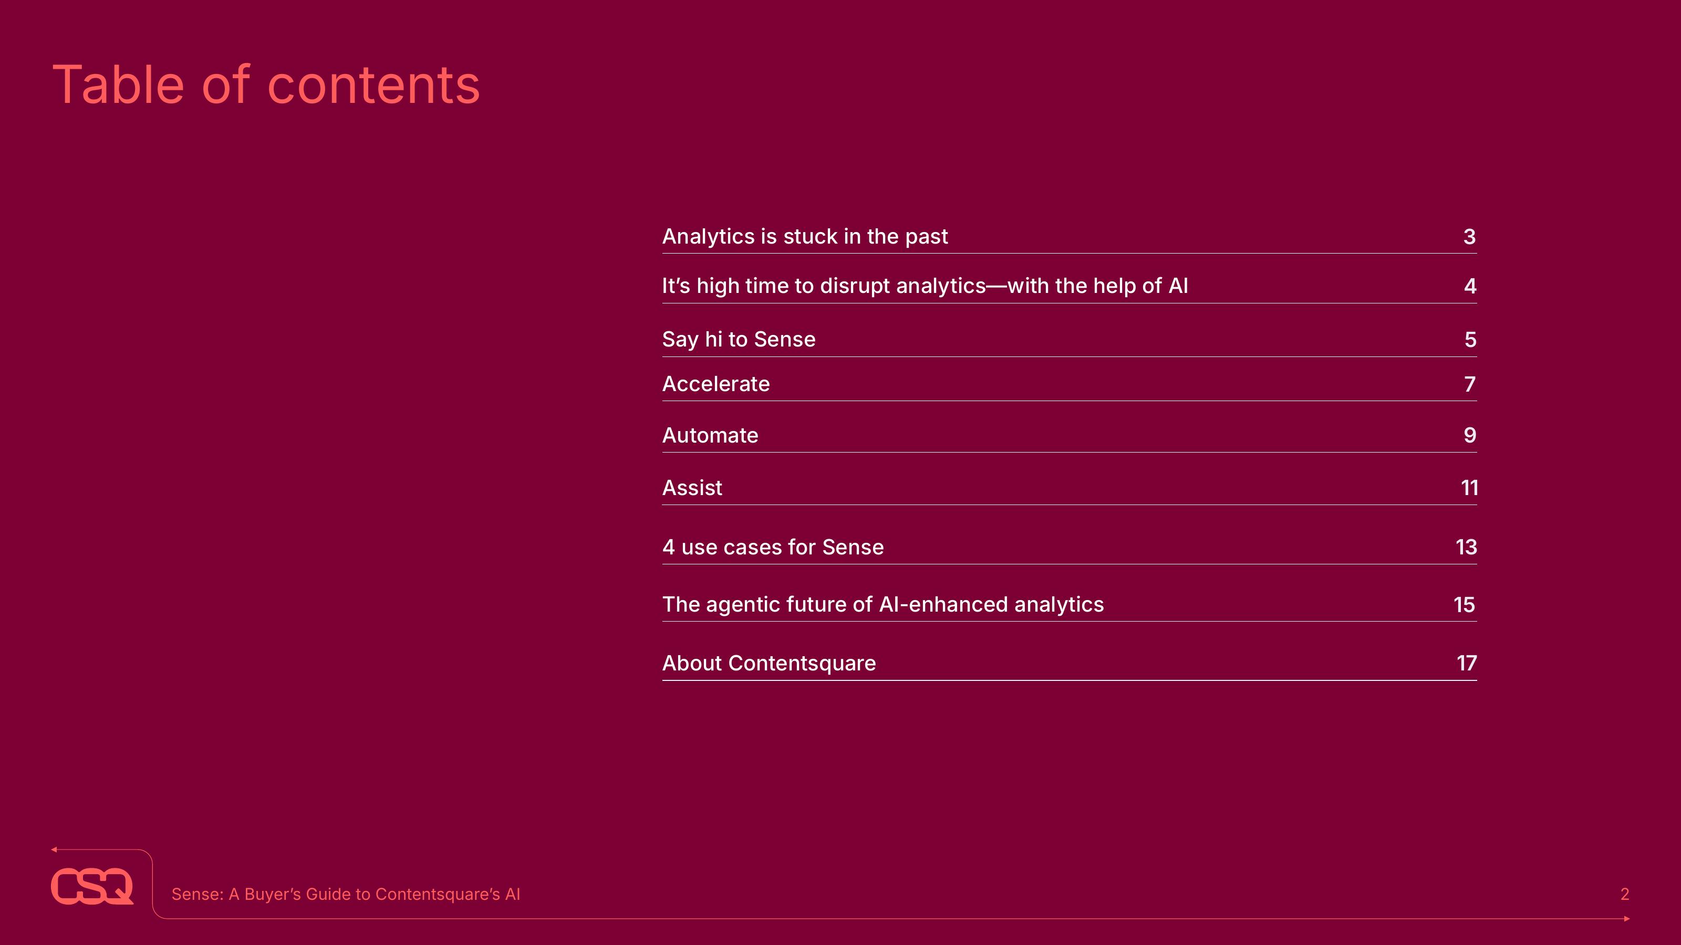Go to 'The agentic future of AI-enhanced analytics'
Viewport: 1681px width, 945px height.
pyautogui.click(x=883, y=604)
